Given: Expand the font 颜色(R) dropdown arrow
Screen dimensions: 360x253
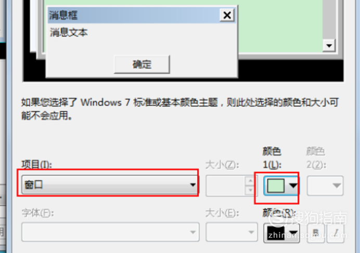Looking at the screenshot, I should tap(293, 233).
